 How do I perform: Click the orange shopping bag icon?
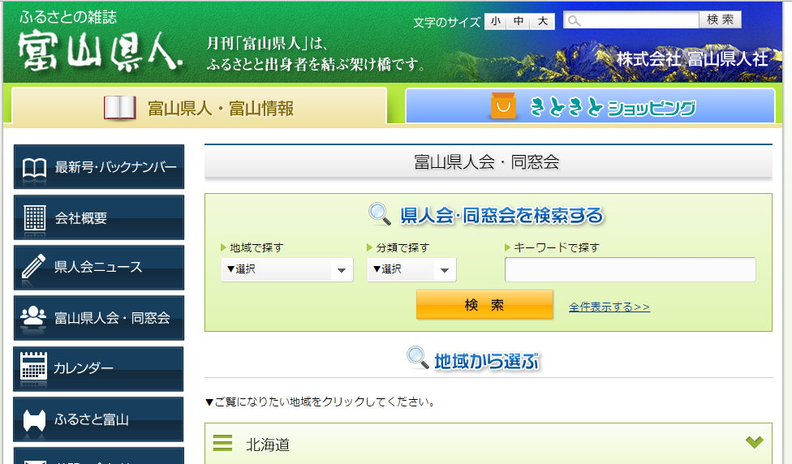tap(503, 106)
